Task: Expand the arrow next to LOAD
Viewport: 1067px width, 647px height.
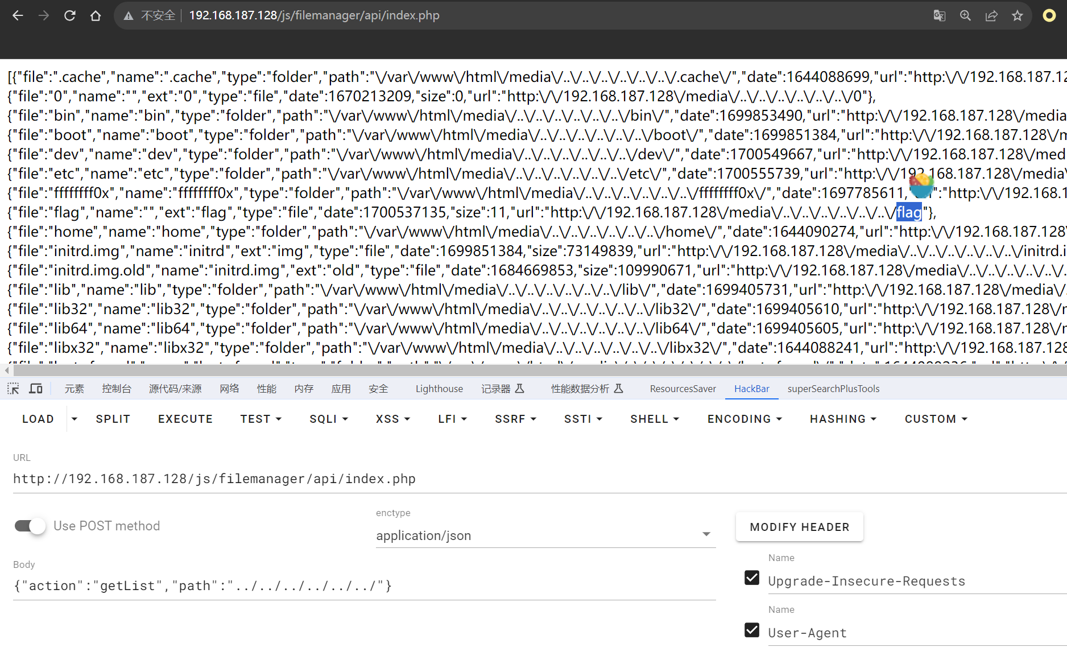Action: pyautogui.click(x=75, y=419)
